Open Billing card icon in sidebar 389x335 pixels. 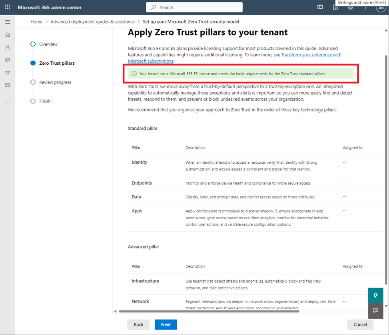8,85
